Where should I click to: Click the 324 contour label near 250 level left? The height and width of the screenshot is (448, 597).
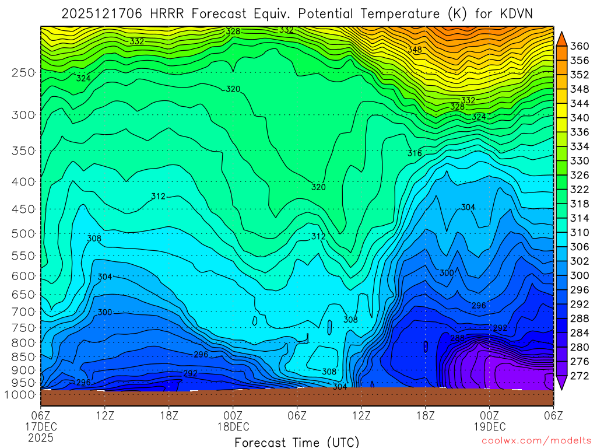point(83,79)
